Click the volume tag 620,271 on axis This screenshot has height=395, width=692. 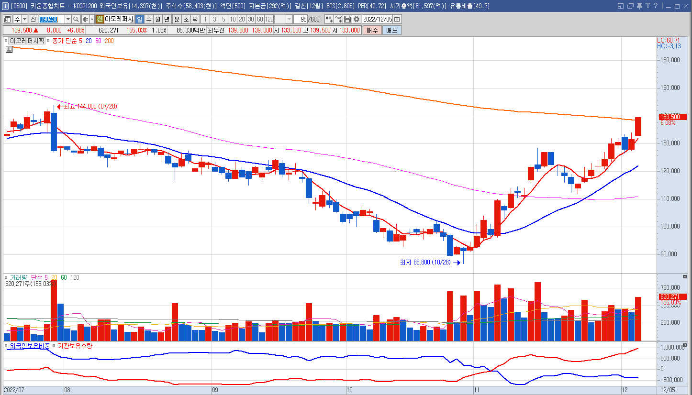pos(672,296)
